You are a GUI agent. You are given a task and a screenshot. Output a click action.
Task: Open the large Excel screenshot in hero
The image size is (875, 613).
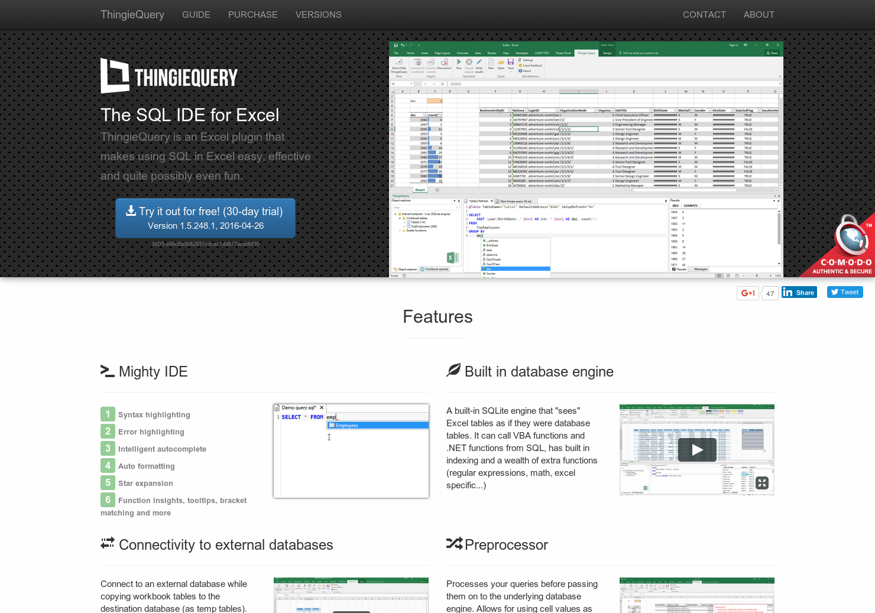point(586,159)
